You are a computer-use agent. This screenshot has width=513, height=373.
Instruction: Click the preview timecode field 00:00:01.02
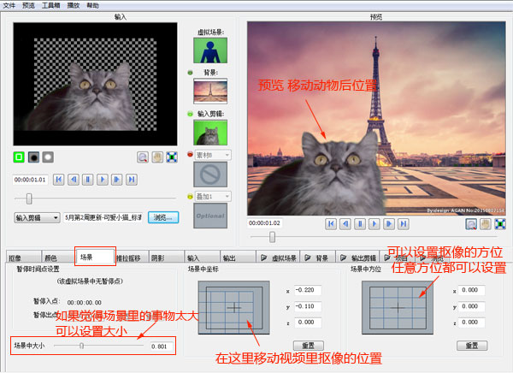pos(265,223)
